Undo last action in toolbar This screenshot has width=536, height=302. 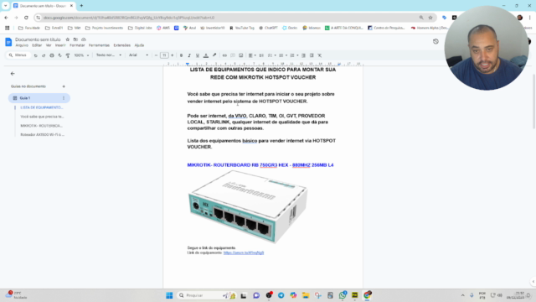click(35, 55)
